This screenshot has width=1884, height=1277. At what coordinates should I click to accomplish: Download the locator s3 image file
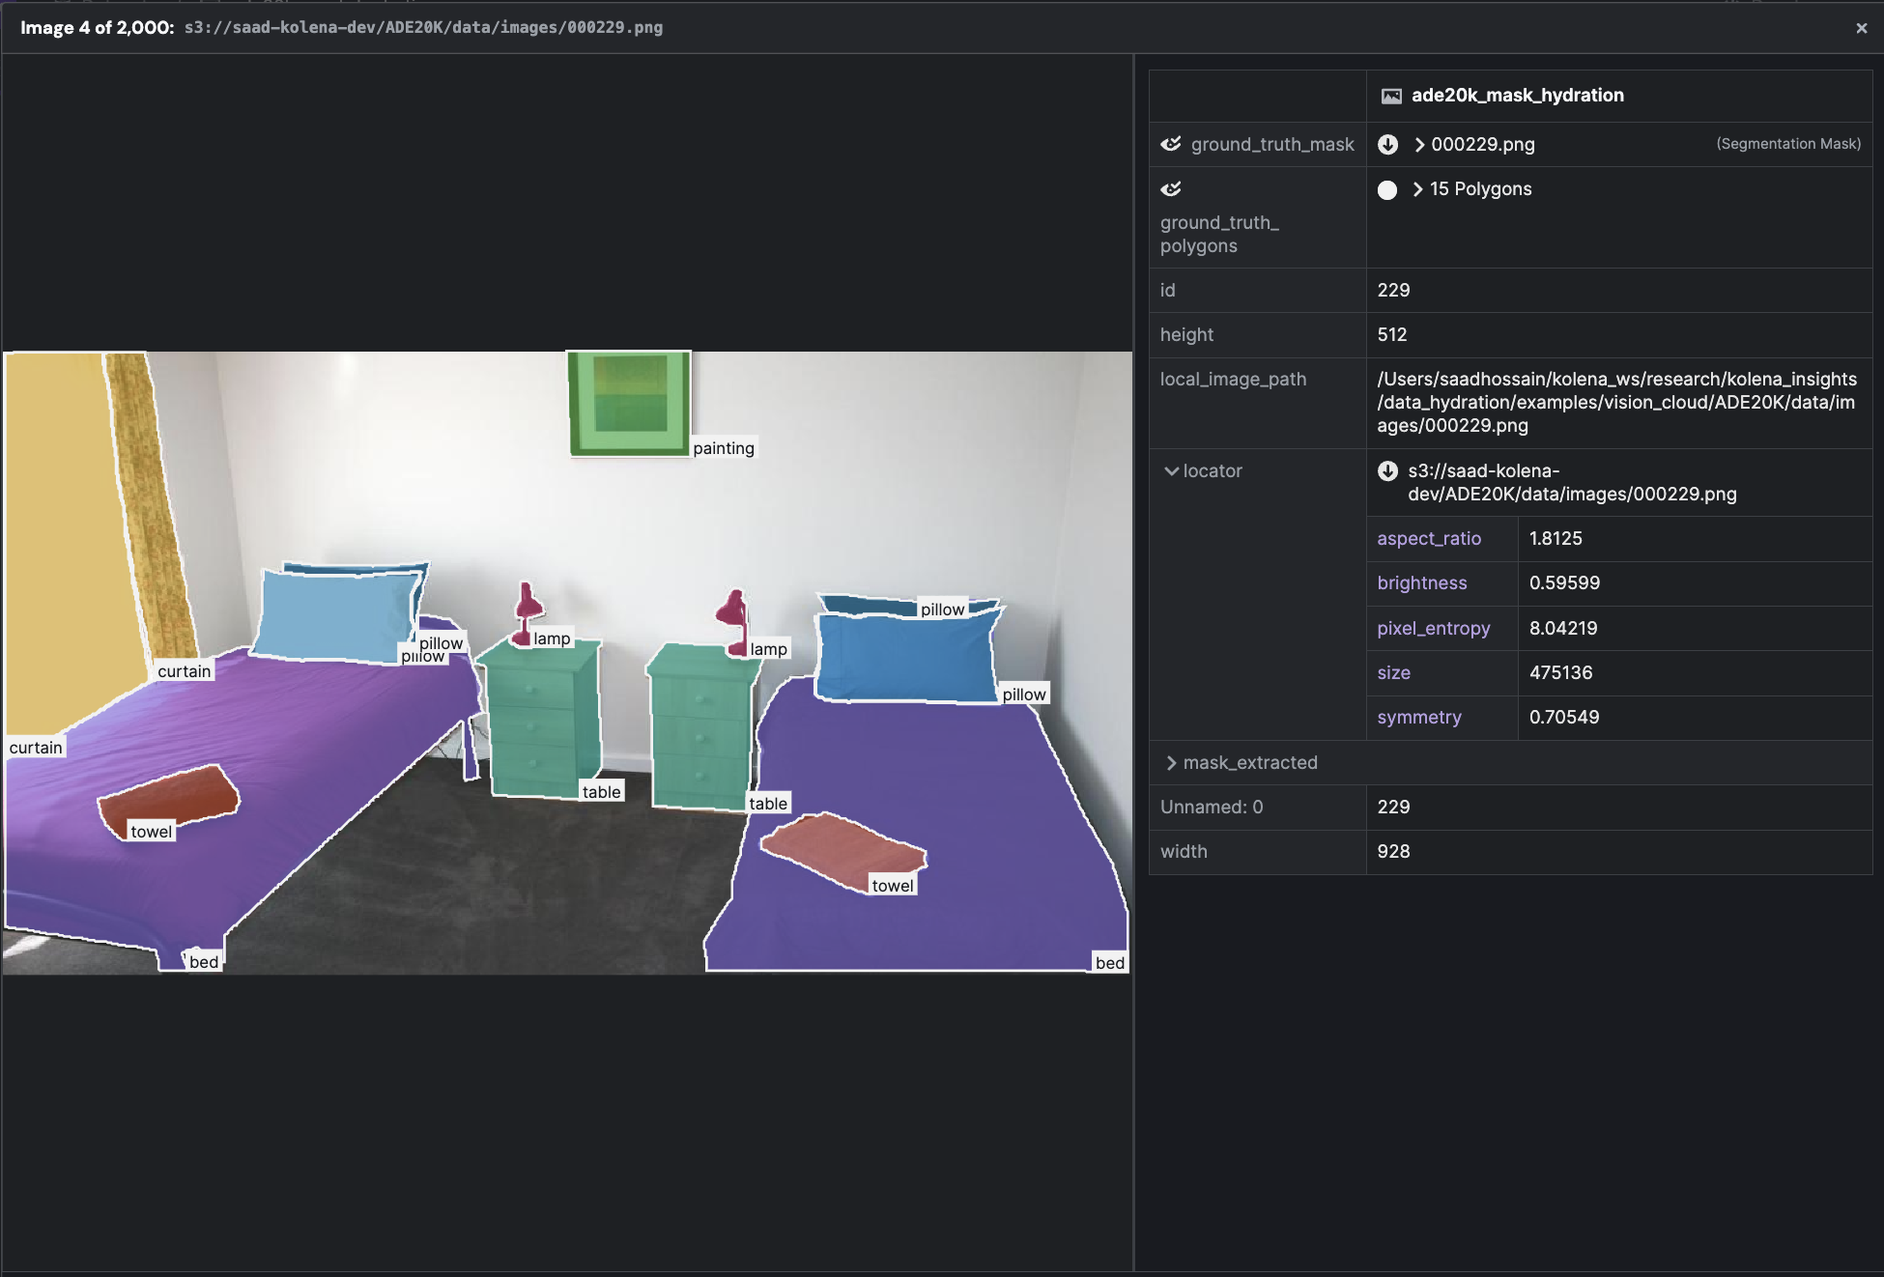(x=1387, y=471)
